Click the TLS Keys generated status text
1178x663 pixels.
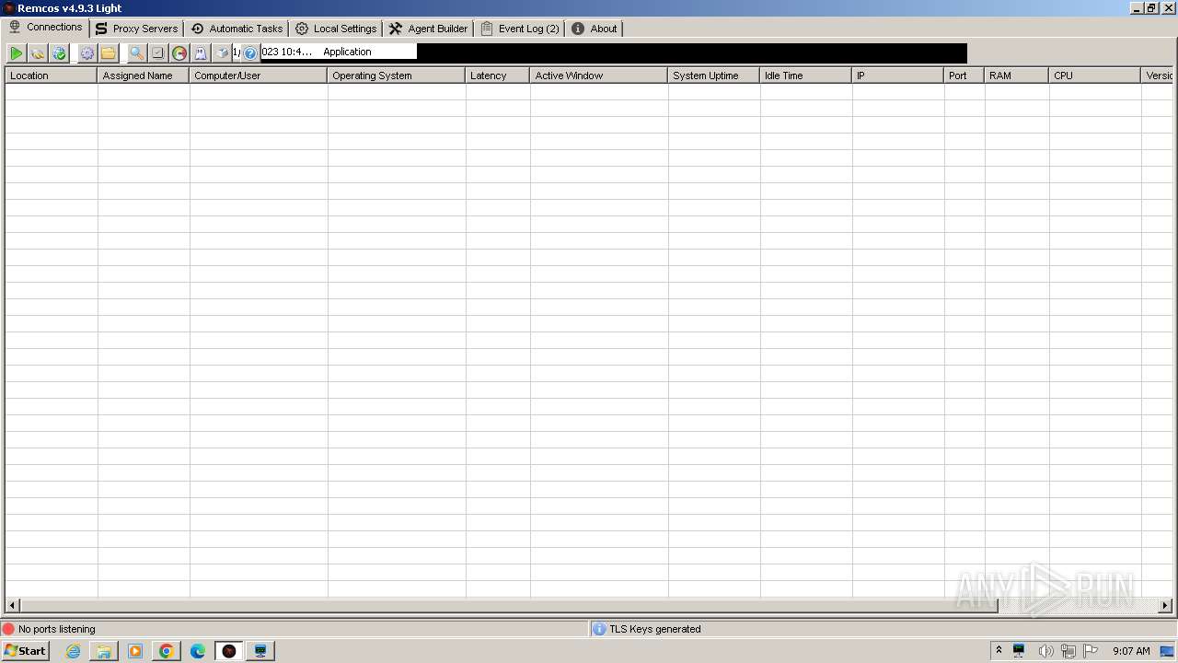point(655,629)
